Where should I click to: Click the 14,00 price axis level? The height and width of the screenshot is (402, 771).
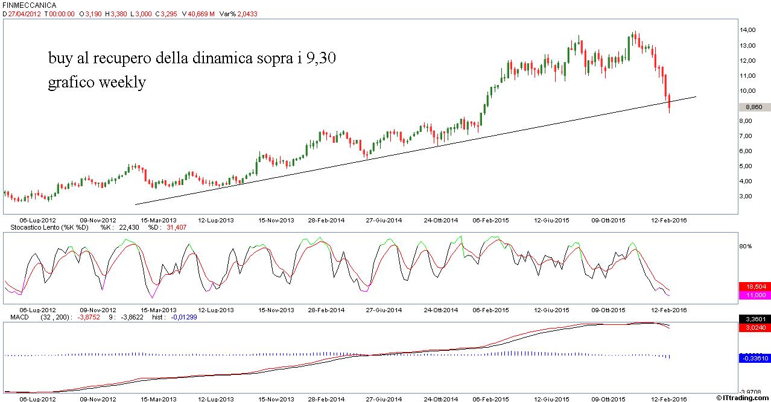tap(748, 30)
